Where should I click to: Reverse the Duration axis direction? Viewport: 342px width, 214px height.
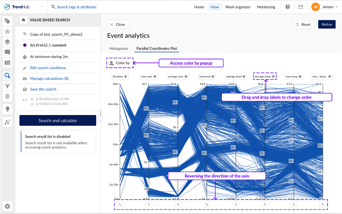click(120, 204)
